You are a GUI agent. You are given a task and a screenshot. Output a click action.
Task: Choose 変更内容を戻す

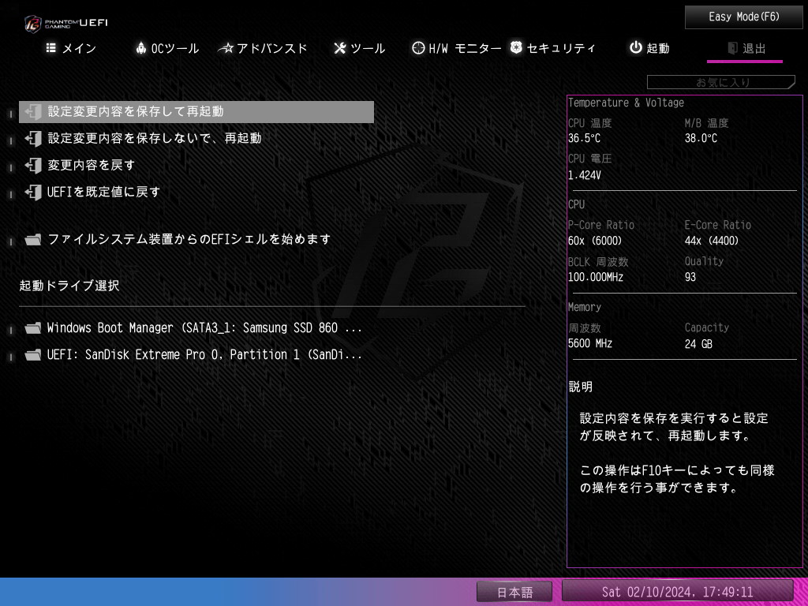click(x=196, y=166)
